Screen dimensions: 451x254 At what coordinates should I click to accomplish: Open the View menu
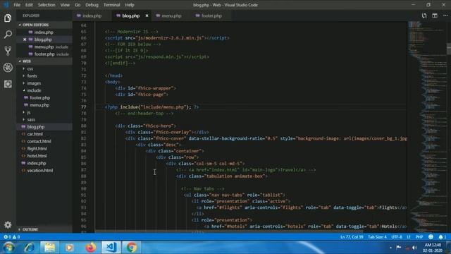65,5
